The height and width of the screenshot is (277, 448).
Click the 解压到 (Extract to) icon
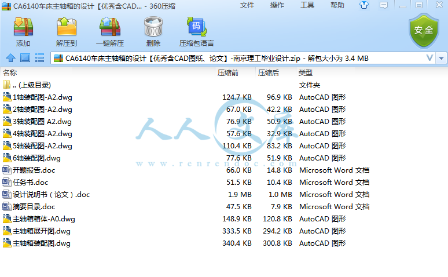[x=67, y=27]
